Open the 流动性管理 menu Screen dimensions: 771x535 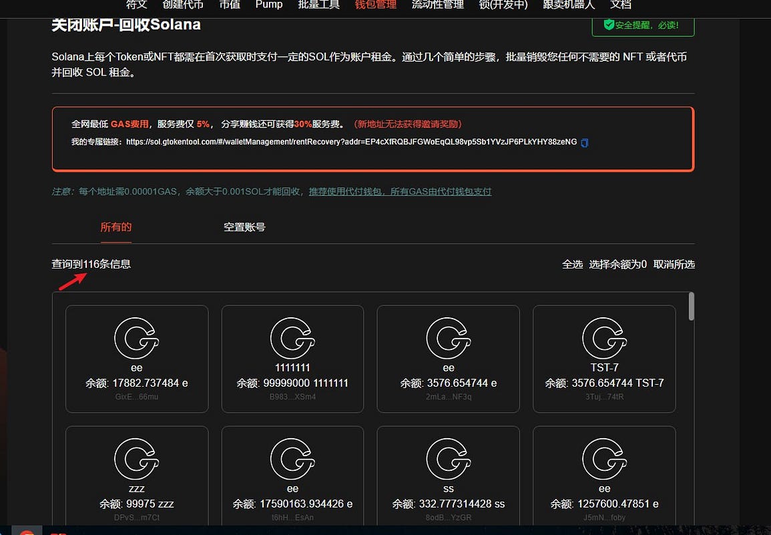438,5
